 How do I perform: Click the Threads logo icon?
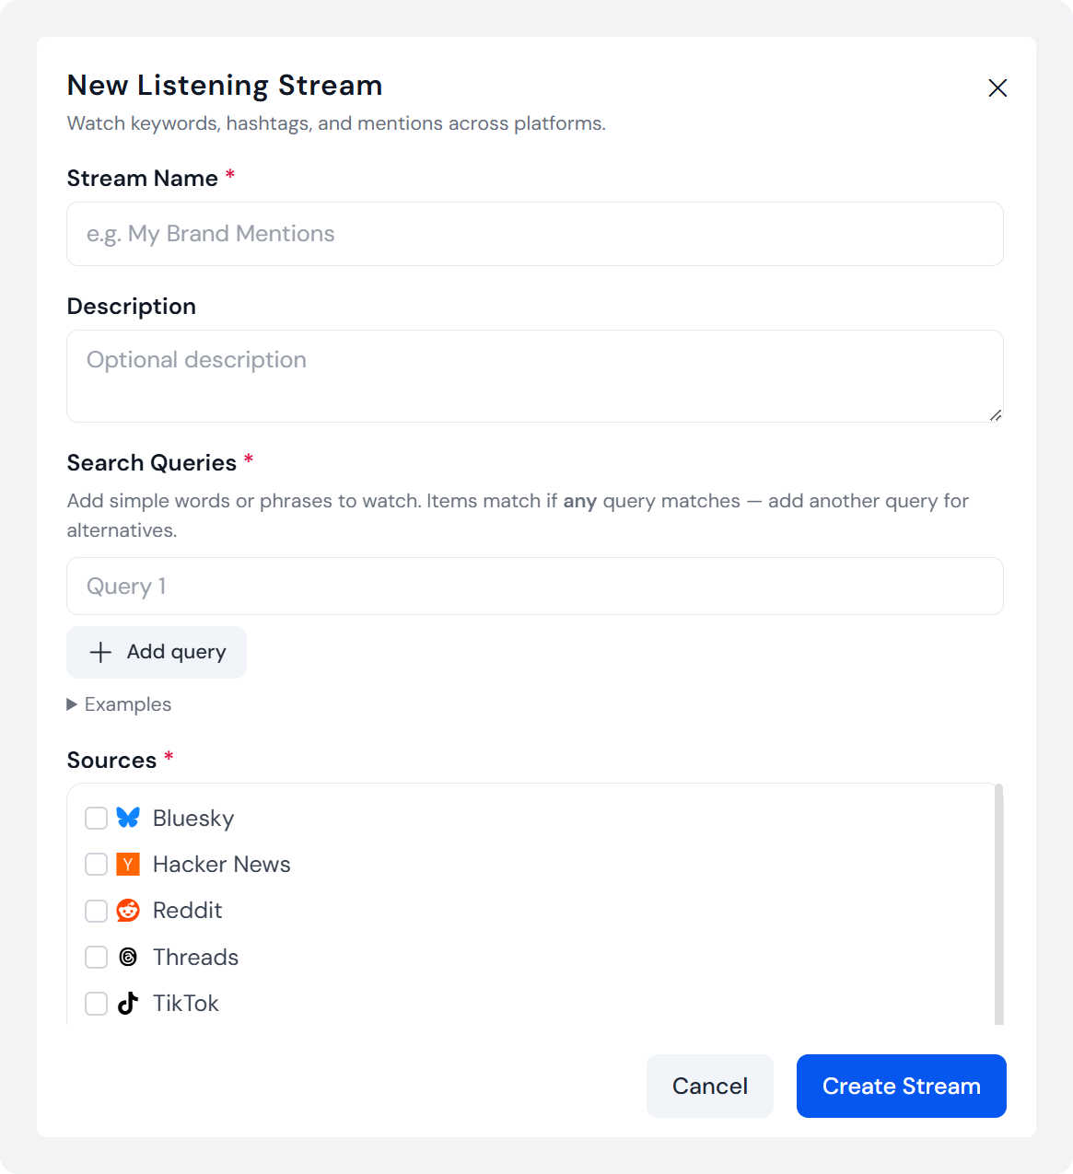pos(128,957)
